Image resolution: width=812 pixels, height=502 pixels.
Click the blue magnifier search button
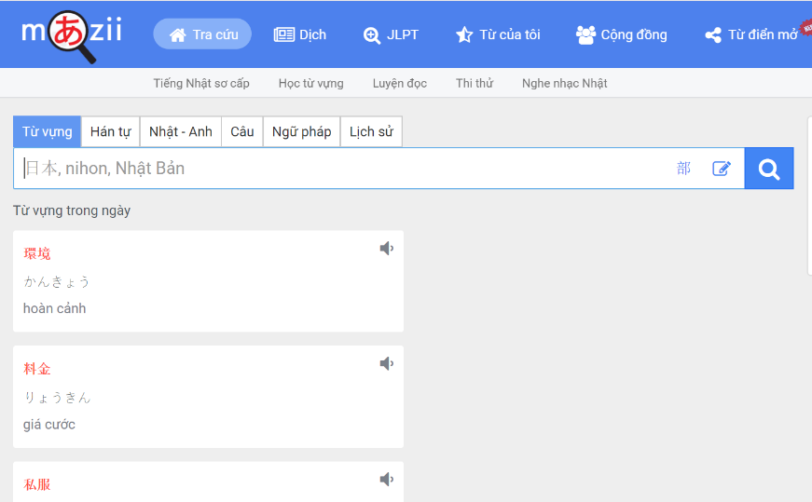[x=769, y=169]
